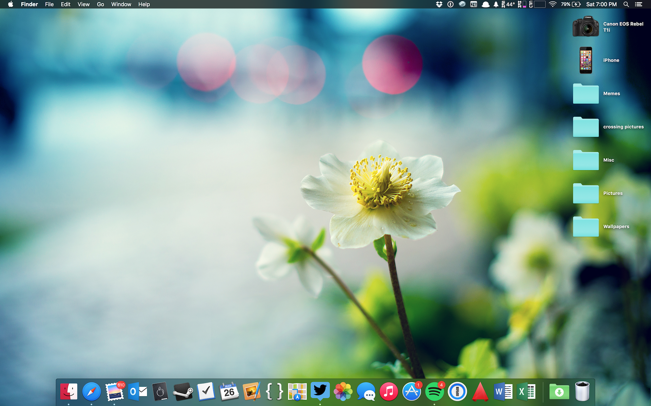Open the Twitter app in dock
Viewport: 651px width, 406px height.
point(320,391)
